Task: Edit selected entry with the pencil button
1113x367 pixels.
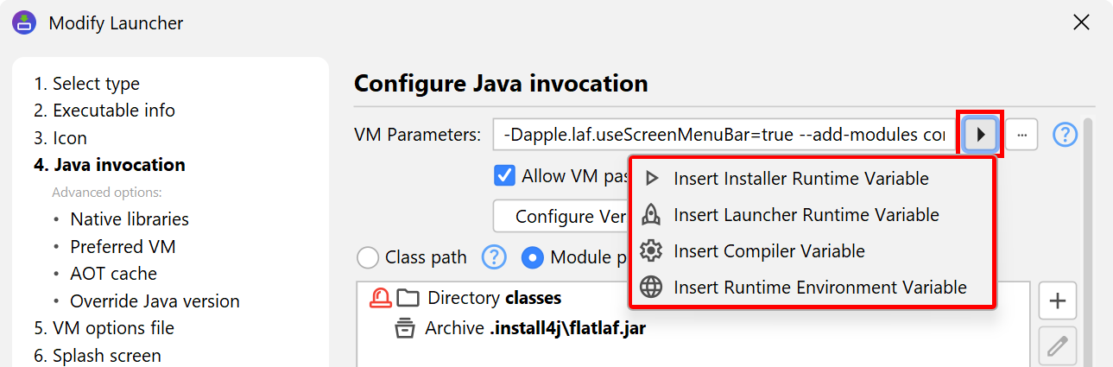Action: coord(1057,347)
